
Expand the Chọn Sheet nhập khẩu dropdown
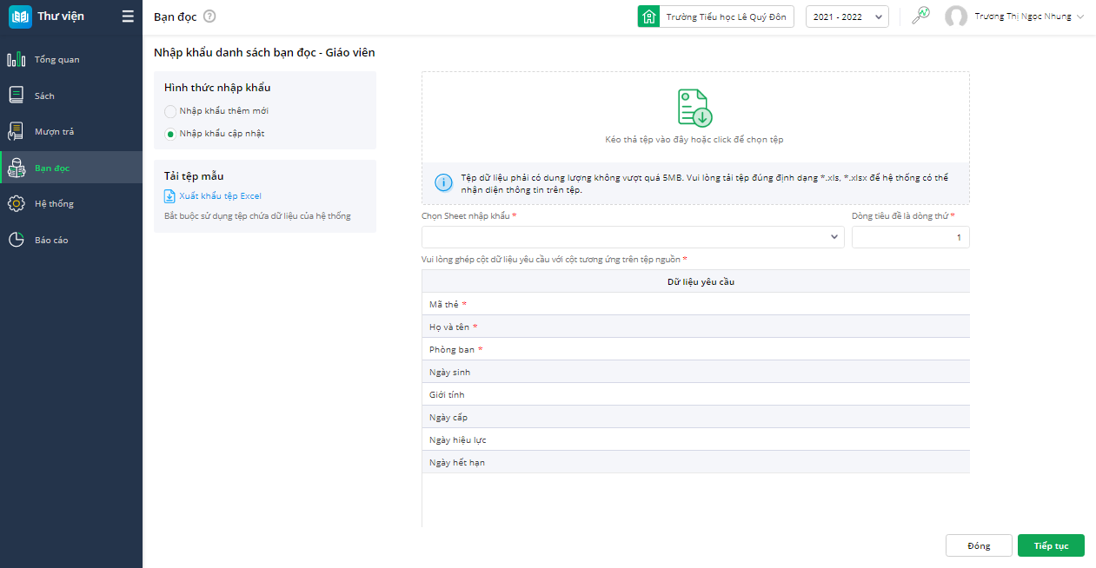click(633, 237)
